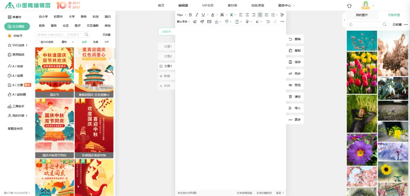
Task: Toggle justify text alignment
Action: click(x=260, y=15)
